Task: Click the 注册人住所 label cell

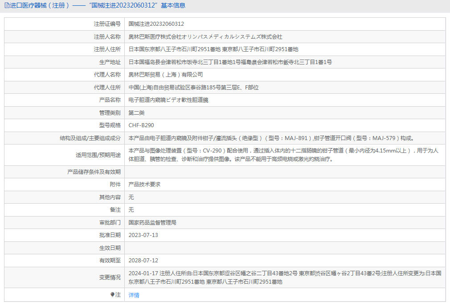Action: 64,49
